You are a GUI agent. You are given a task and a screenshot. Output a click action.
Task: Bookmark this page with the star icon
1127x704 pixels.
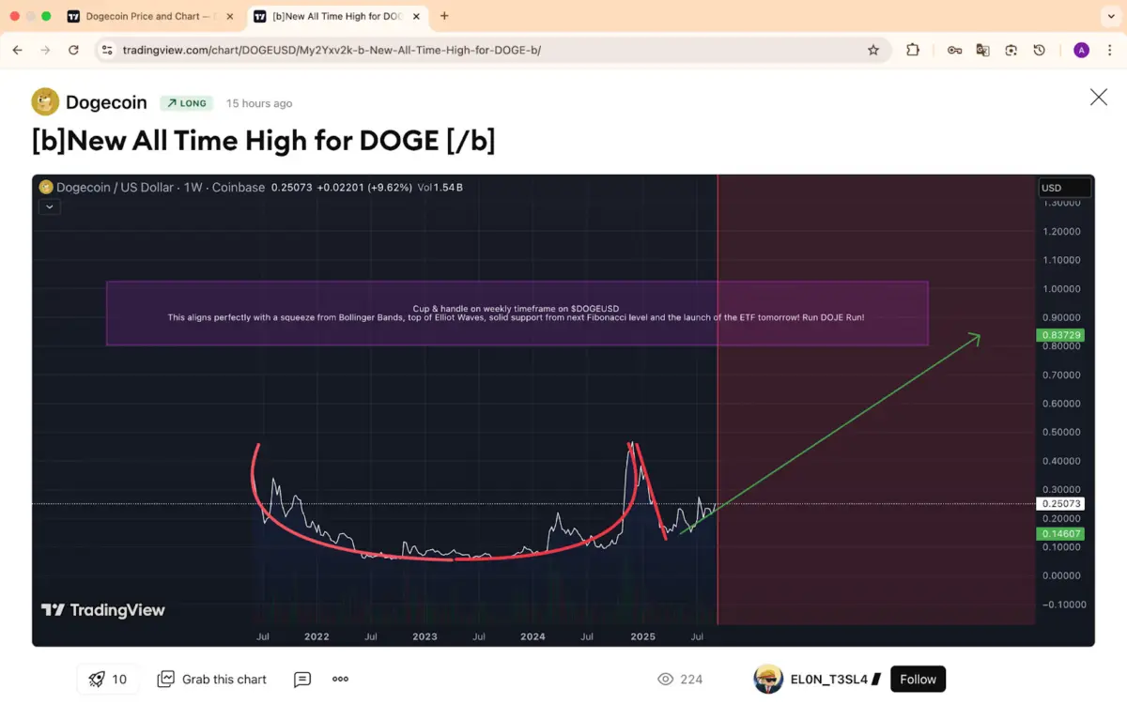(x=873, y=50)
